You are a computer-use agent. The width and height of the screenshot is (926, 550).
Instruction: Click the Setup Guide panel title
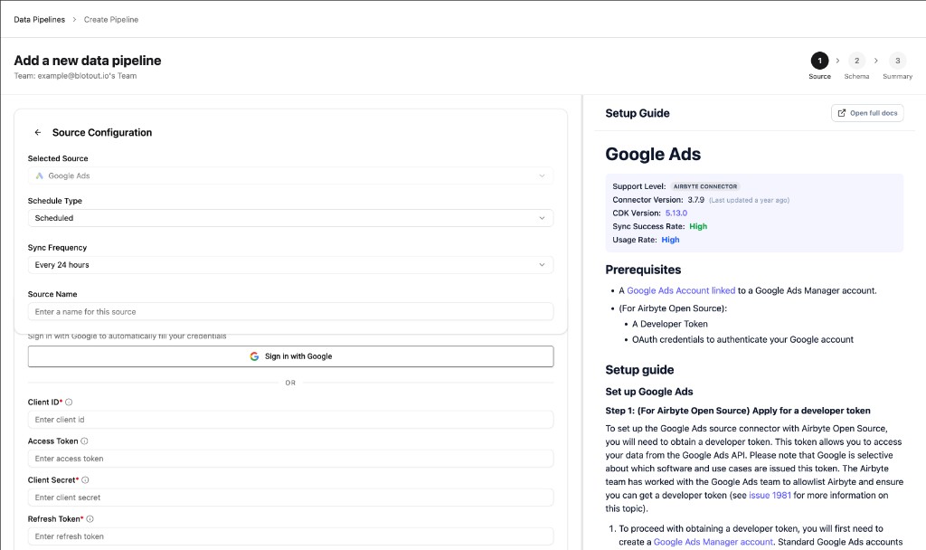pyautogui.click(x=638, y=113)
